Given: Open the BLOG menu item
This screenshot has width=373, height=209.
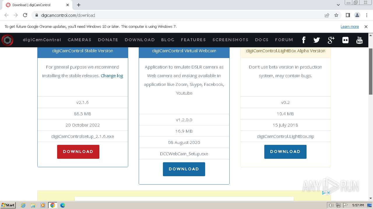Looking at the screenshot, I should pyautogui.click(x=168, y=40).
